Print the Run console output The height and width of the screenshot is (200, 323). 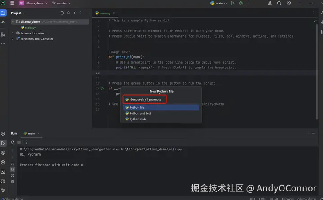click(13, 175)
